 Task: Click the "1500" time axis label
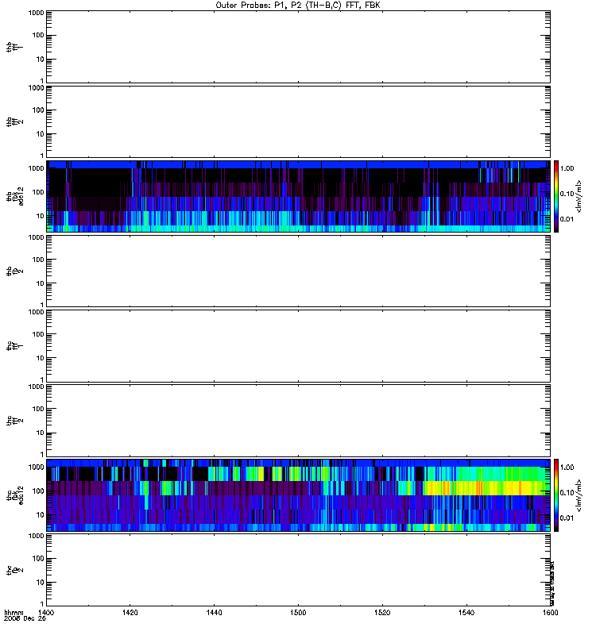click(x=298, y=612)
